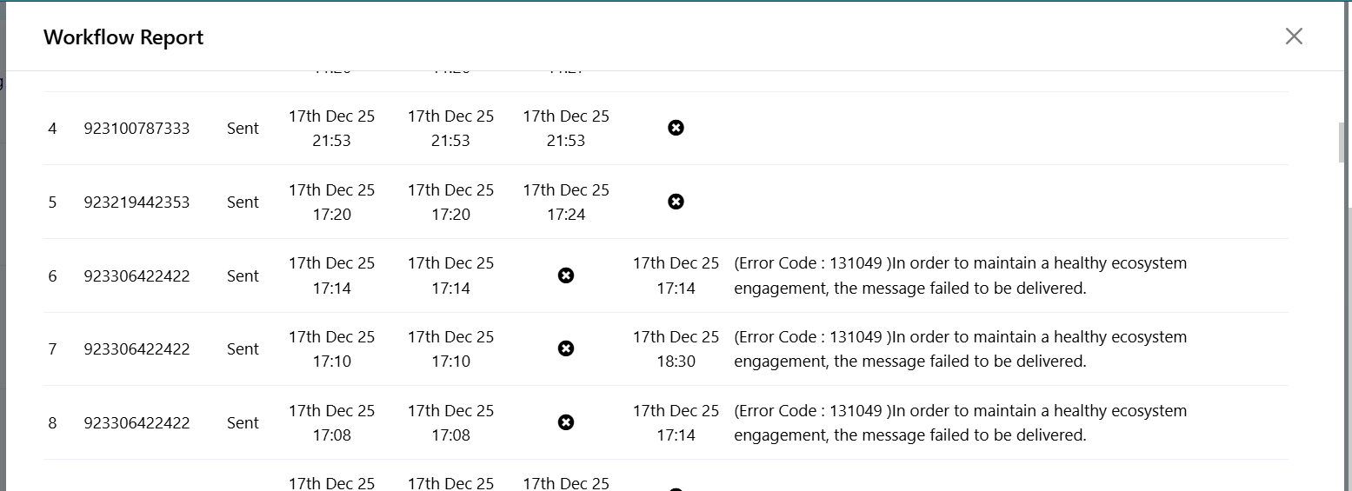This screenshot has height=491, width=1352.
Task: Click the Sent status in row 5
Action: tap(243, 202)
